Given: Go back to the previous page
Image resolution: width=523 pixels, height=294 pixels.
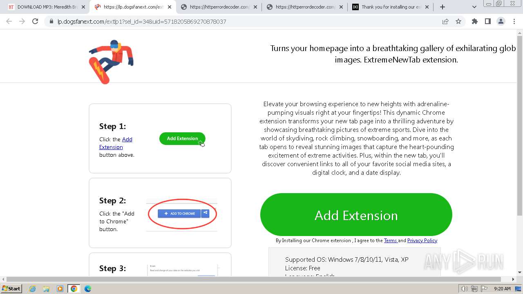Looking at the screenshot, I should tap(9, 22).
